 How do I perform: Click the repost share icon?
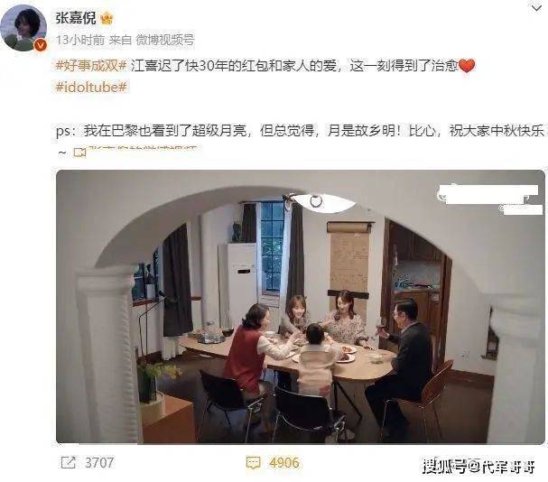point(68,463)
